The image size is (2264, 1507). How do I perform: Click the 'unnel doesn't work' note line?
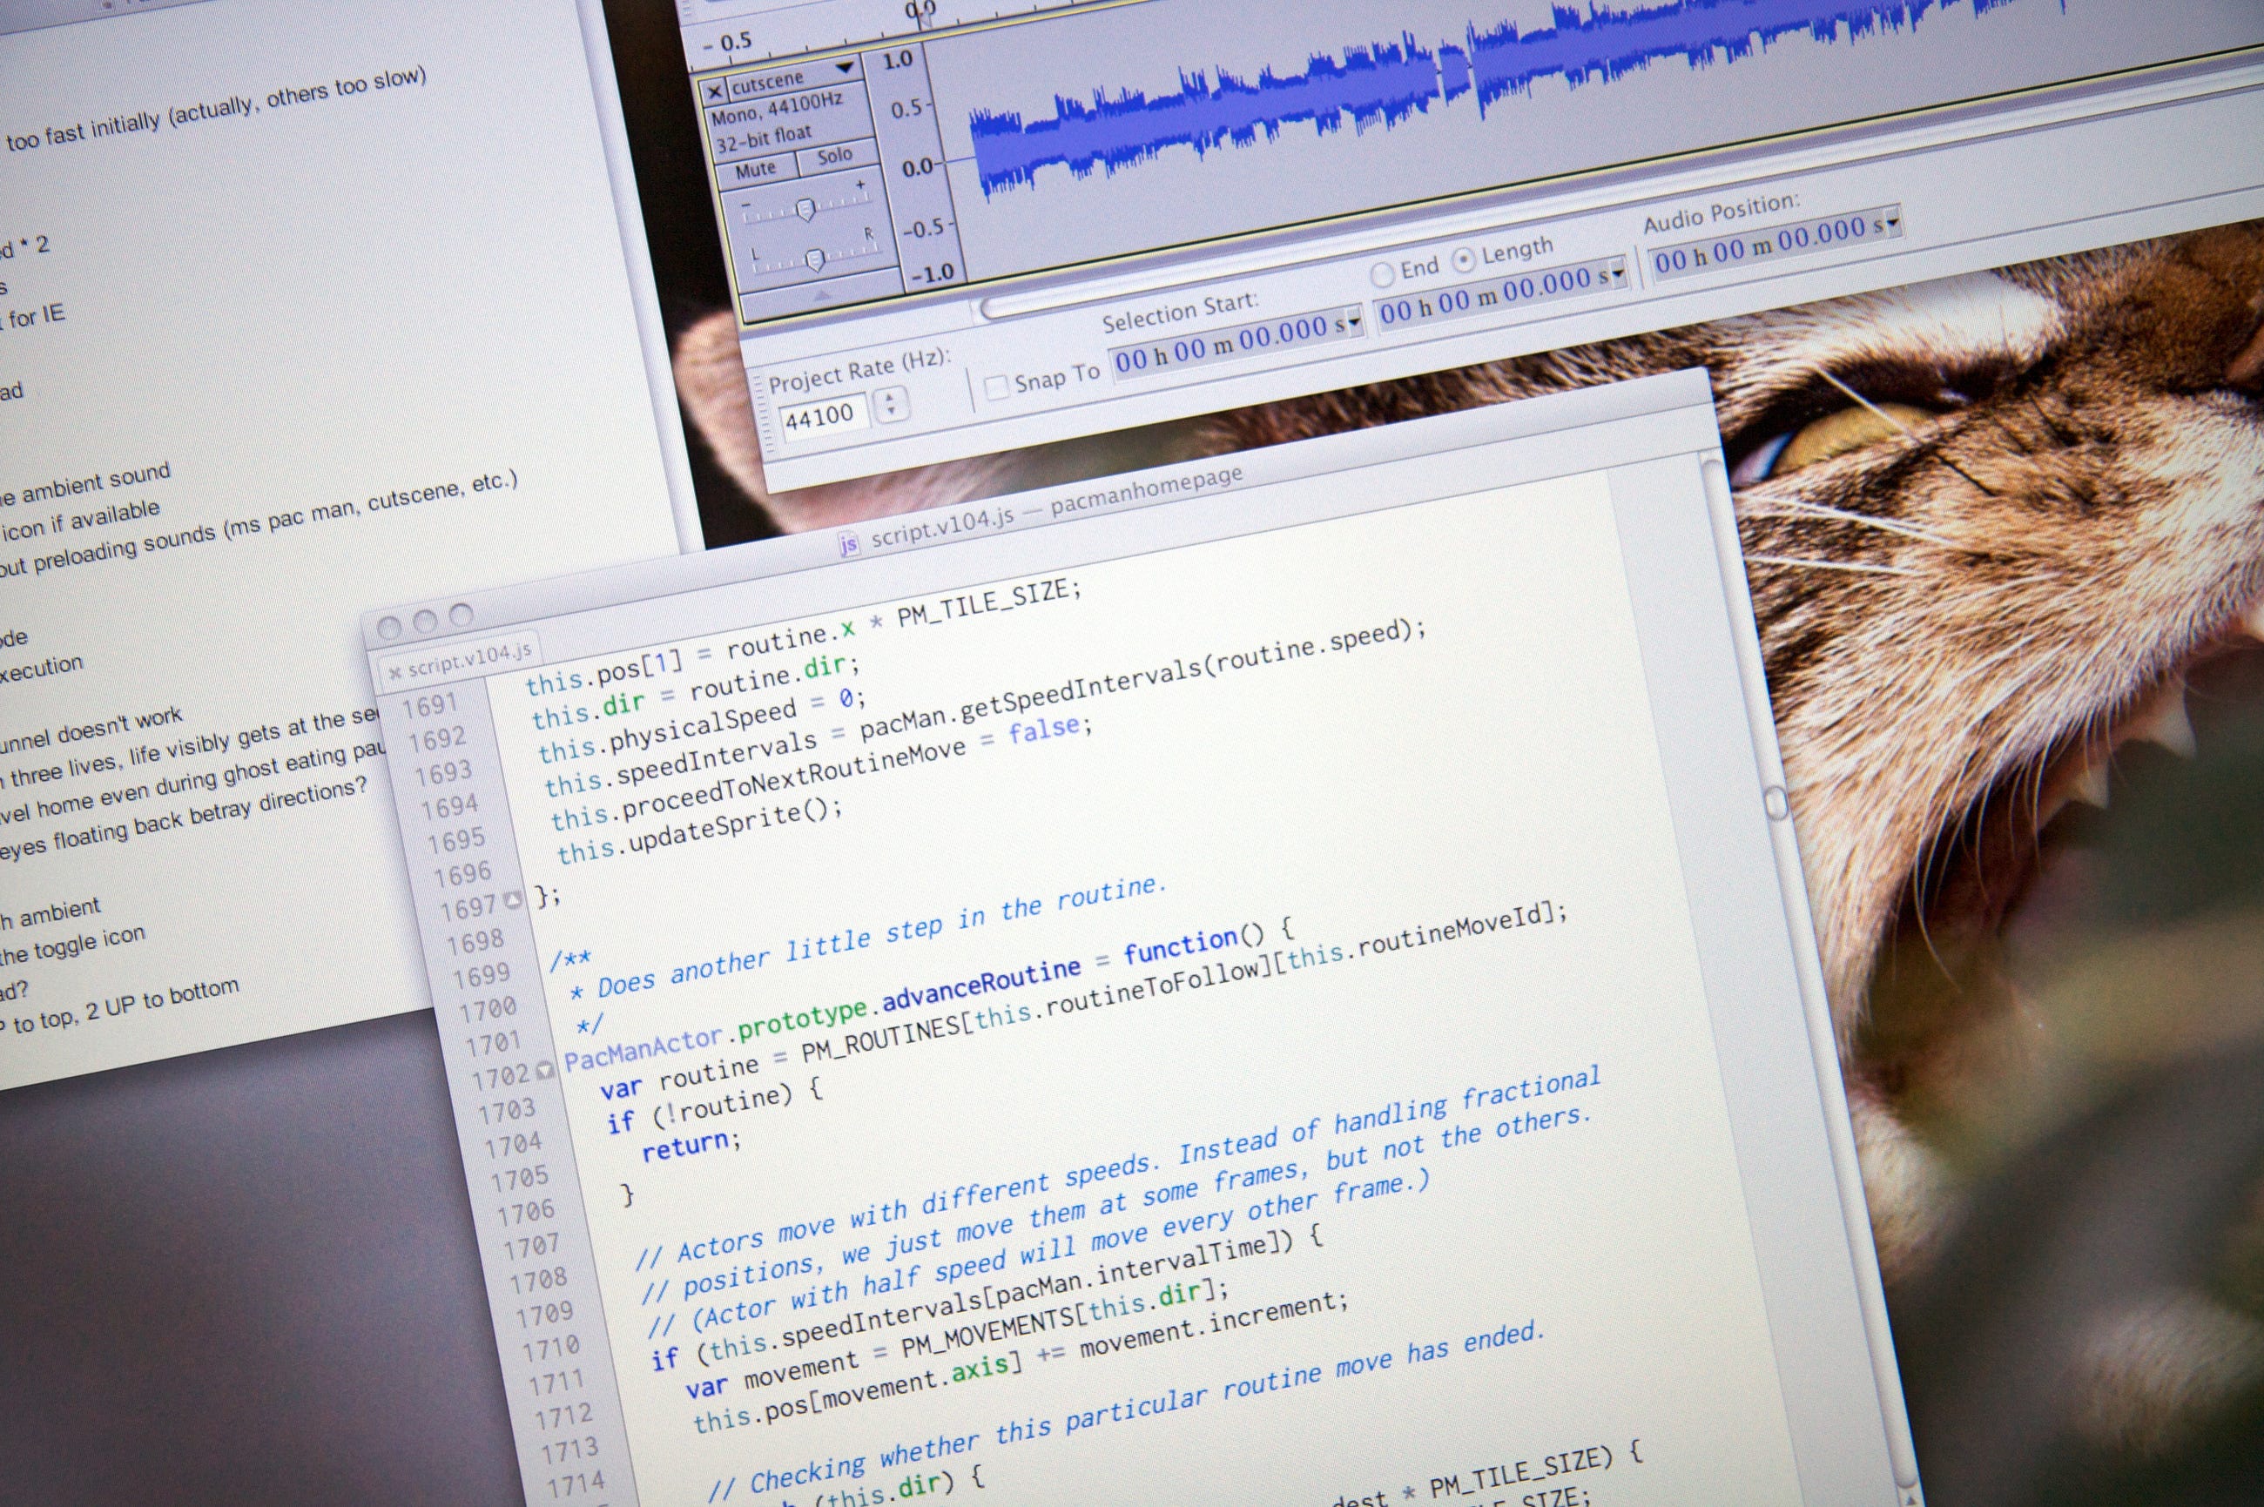(91, 729)
